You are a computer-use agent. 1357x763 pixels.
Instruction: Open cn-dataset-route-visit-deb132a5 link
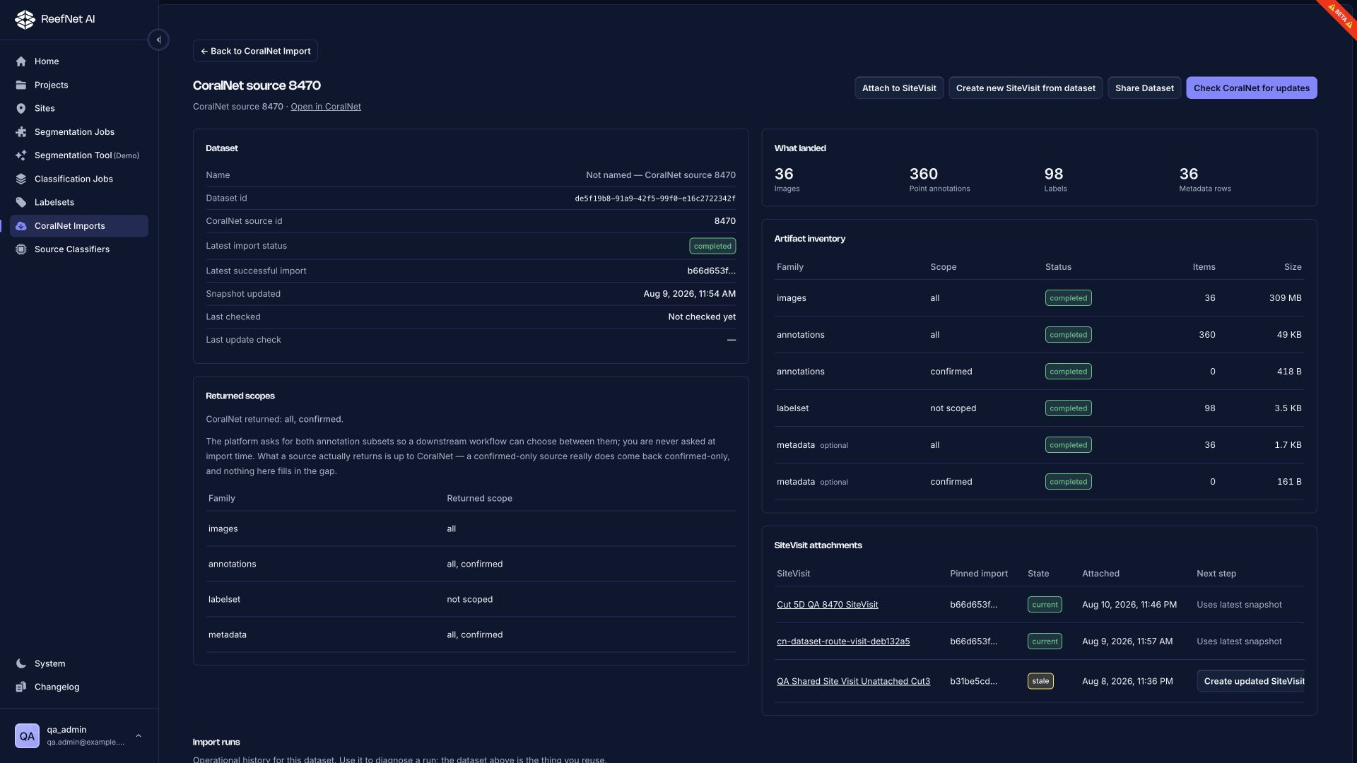point(843,641)
